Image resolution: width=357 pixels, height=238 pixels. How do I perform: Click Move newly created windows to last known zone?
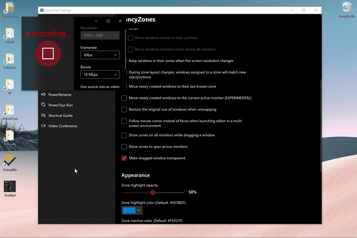click(x=173, y=86)
